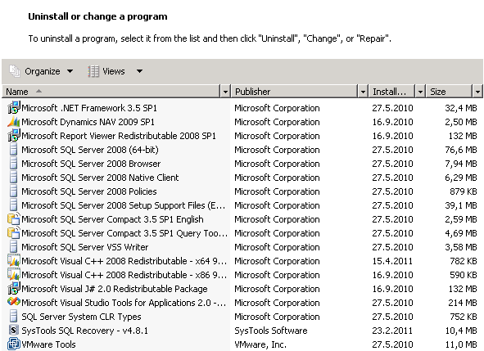Select Microsoft SQL Server 2008 Setup Support Files
Image resolution: width=484 pixels, height=351 pixels.
coord(124,205)
